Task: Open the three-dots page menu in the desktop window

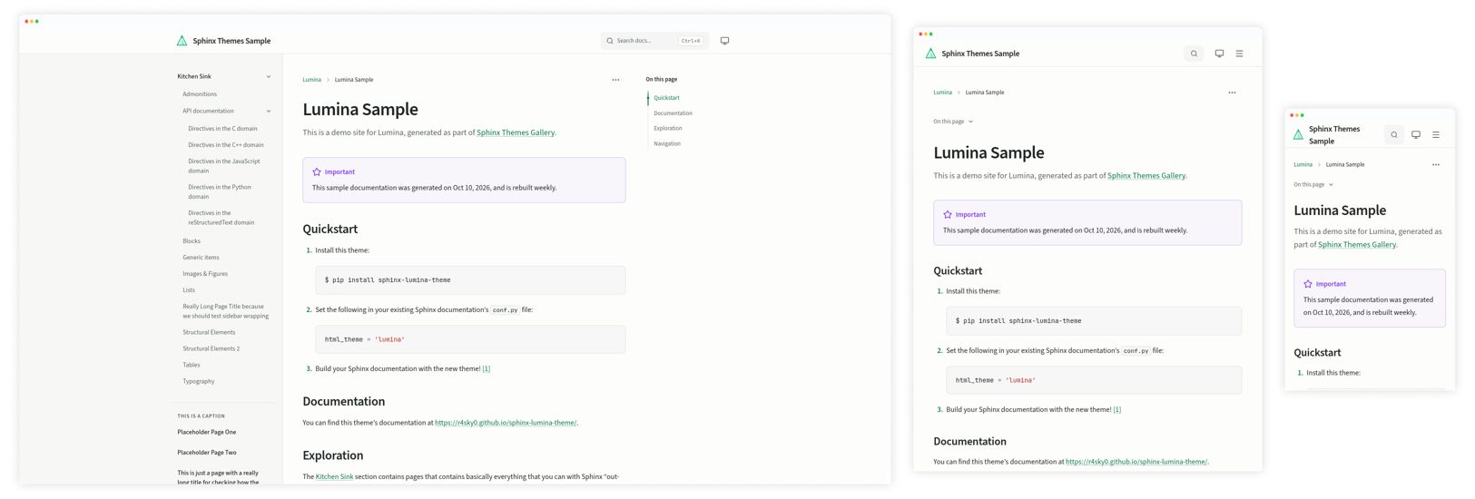Action: pyautogui.click(x=615, y=80)
